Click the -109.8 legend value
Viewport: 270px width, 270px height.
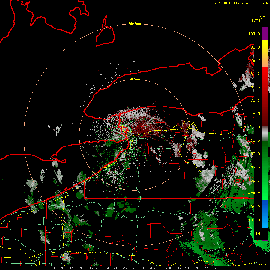click(x=253, y=220)
